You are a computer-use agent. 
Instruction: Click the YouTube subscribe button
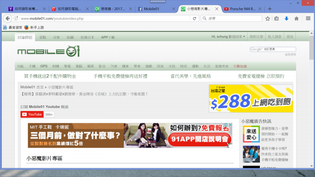click(x=32, y=115)
